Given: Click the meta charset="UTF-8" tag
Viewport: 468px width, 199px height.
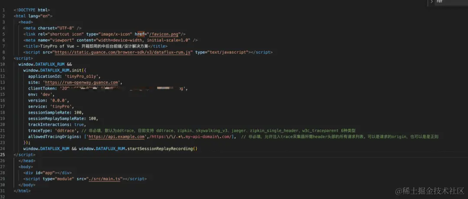Looking at the screenshot, I should coord(52,28).
